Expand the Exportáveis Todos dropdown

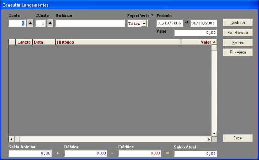click(x=144, y=24)
